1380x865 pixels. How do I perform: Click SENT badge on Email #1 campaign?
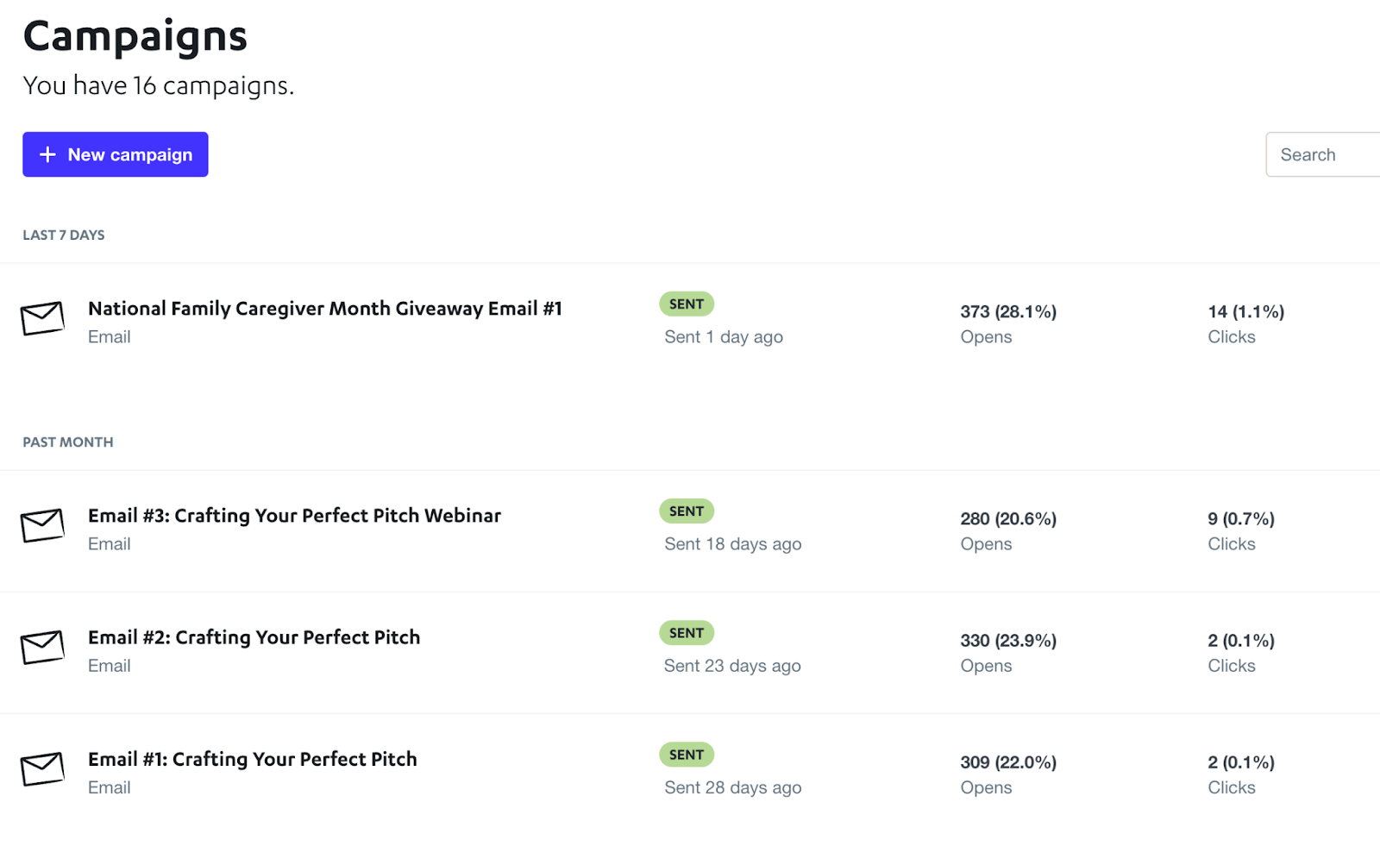pos(687,755)
